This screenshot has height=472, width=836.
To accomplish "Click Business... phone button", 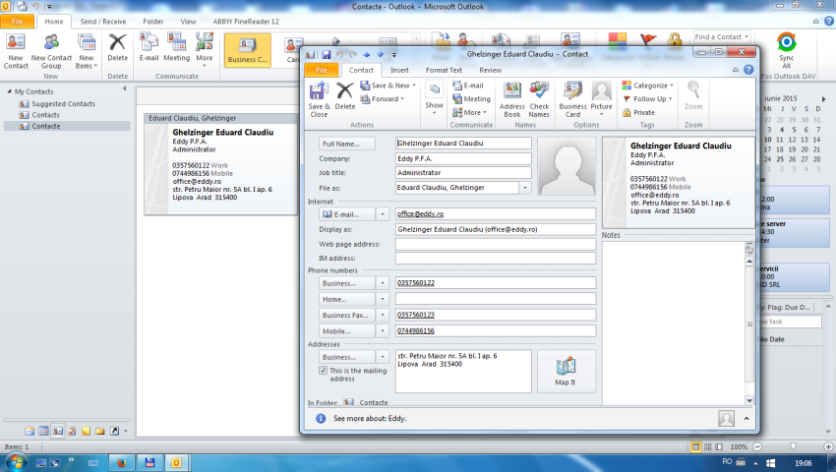I will pos(346,283).
